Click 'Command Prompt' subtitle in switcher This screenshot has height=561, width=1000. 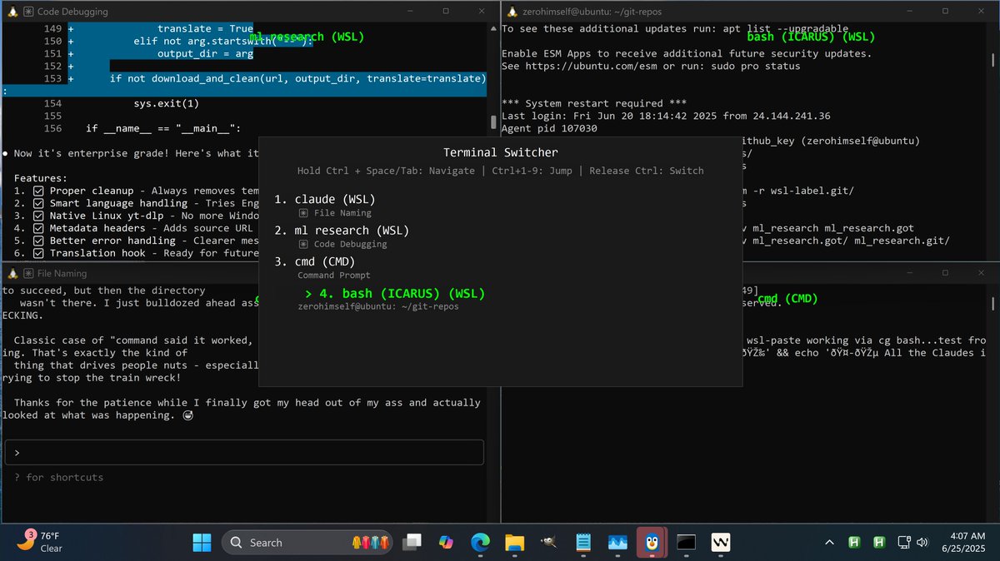[334, 276]
